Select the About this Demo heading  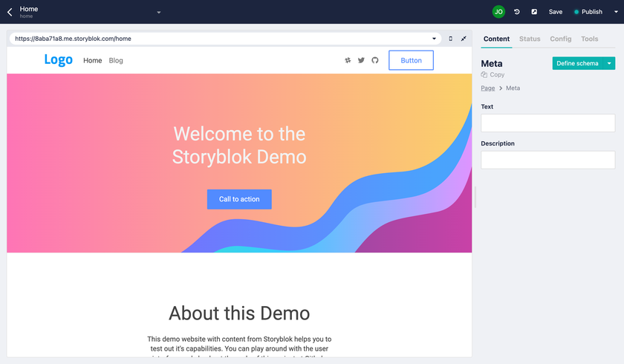point(239,313)
